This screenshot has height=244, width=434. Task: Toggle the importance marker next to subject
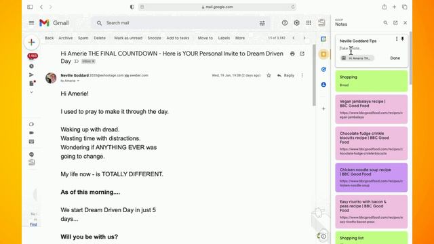click(x=77, y=62)
